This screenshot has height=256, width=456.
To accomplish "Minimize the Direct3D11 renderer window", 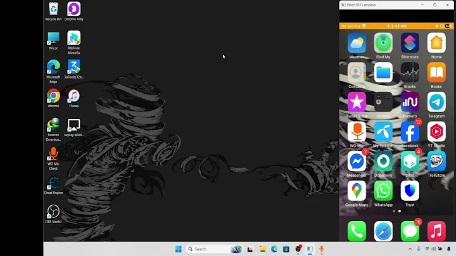I will (422, 5).
